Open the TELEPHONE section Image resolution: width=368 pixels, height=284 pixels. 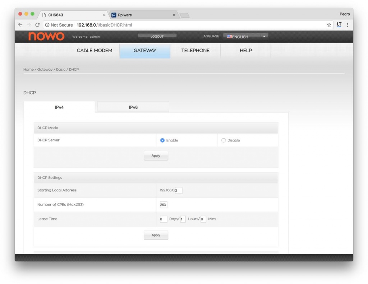click(x=195, y=51)
